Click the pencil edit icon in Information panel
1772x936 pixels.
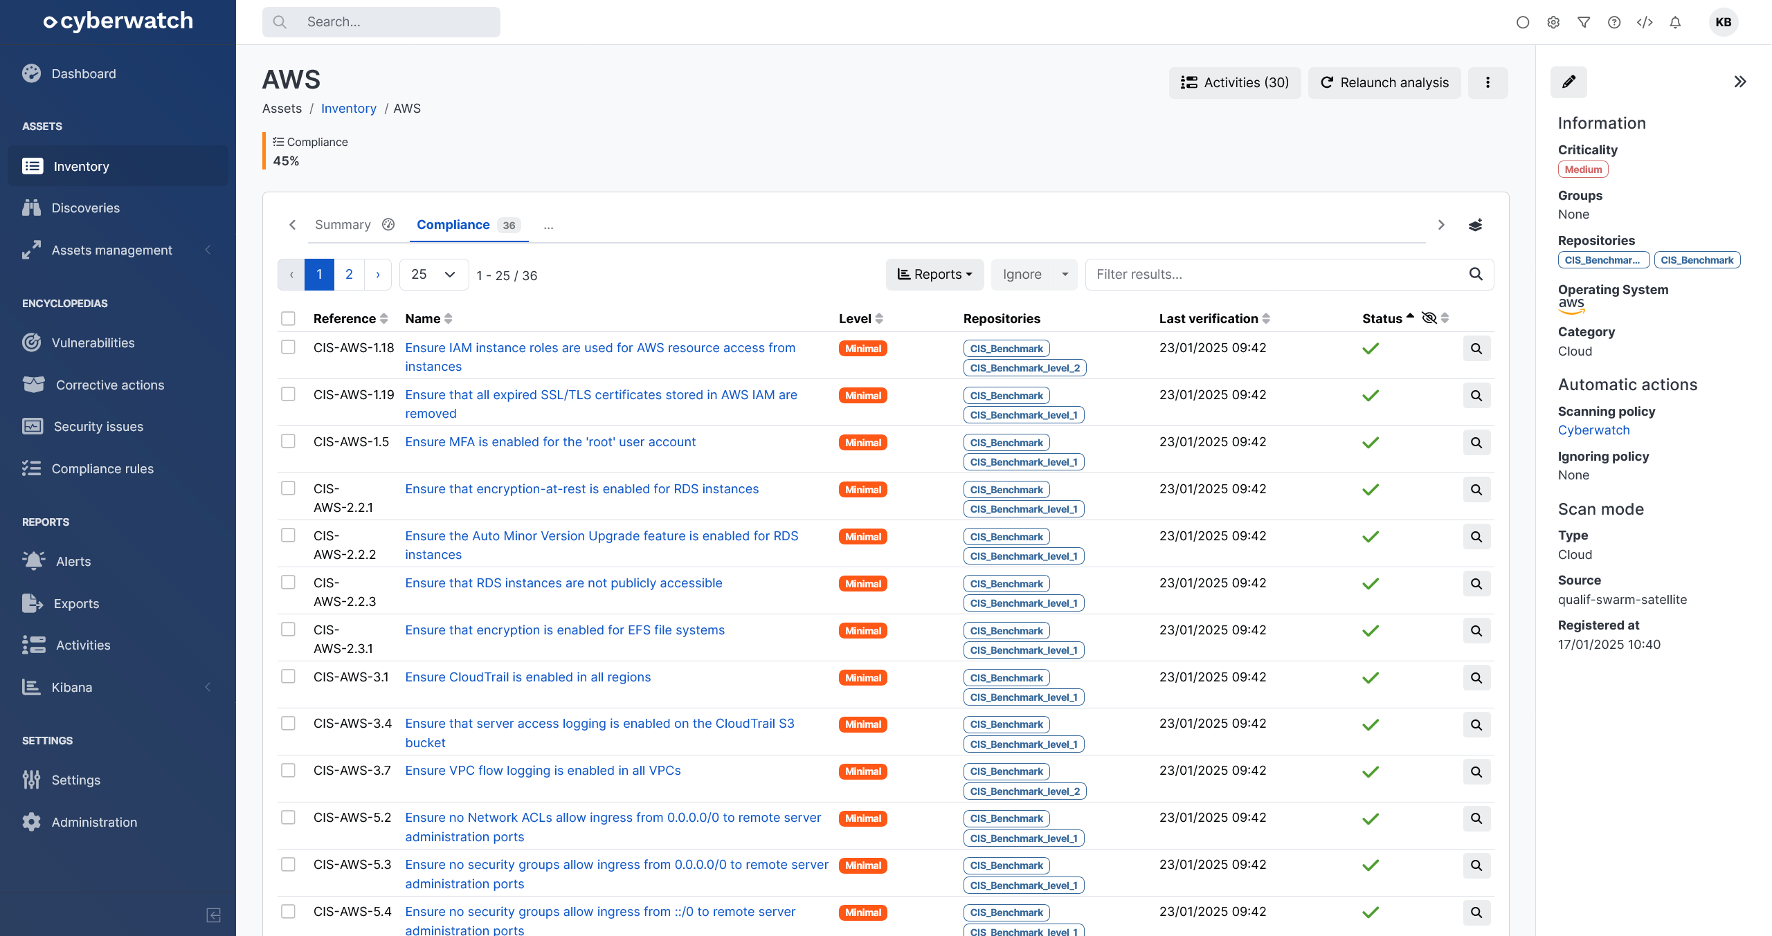(1568, 82)
